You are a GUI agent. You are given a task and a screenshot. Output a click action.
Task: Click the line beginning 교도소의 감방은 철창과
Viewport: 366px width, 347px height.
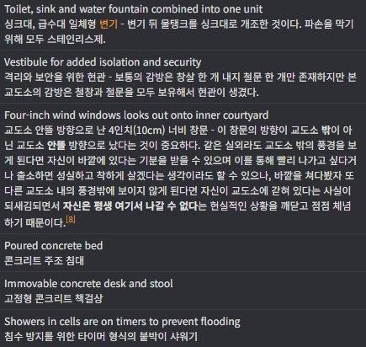(x=131, y=93)
